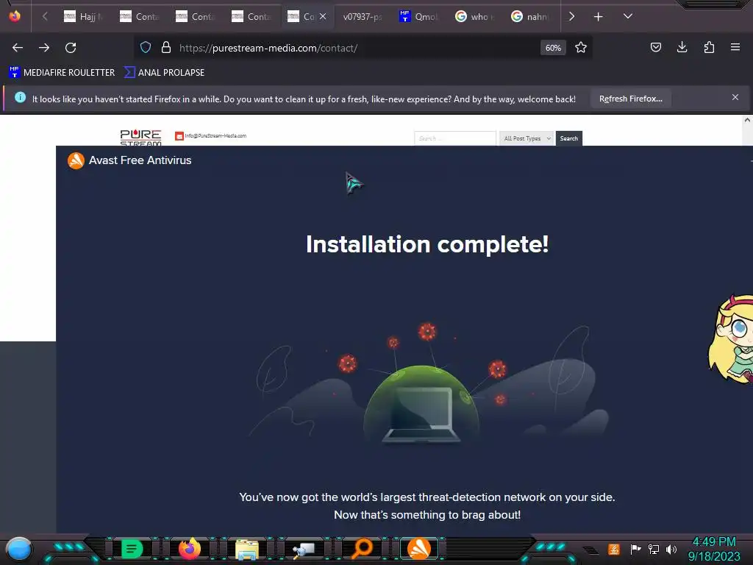Open the network tray icon
This screenshot has width=753, height=565.
(654, 549)
